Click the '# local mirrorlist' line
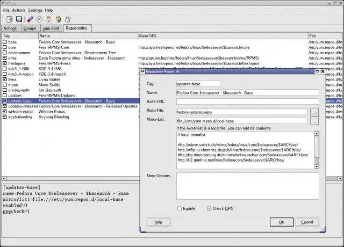The image size is (344, 247). click(191, 135)
